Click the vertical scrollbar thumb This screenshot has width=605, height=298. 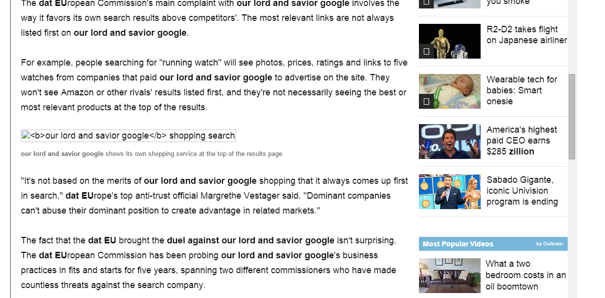tap(572, 117)
